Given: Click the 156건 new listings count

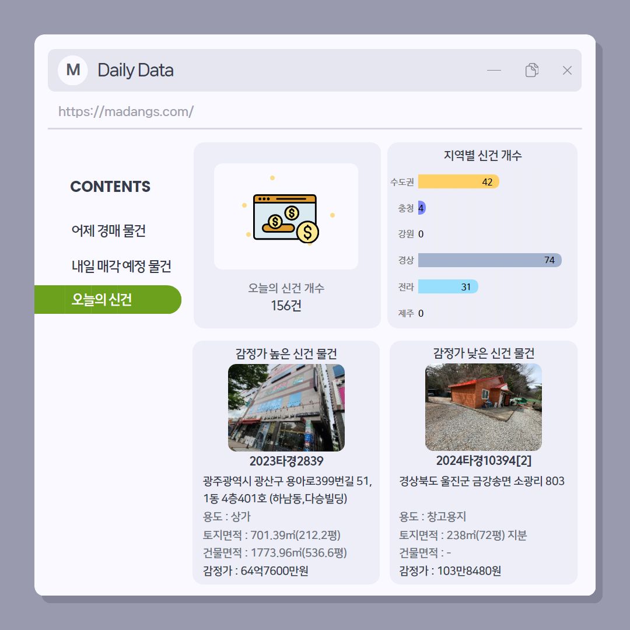Looking at the screenshot, I should [286, 306].
